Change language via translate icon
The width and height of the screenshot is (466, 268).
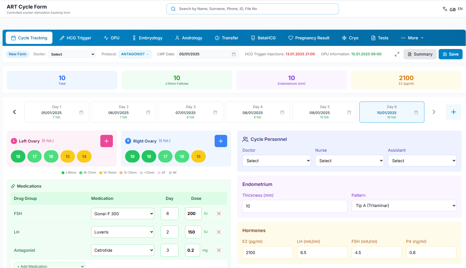pyautogui.click(x=445, y=9)
